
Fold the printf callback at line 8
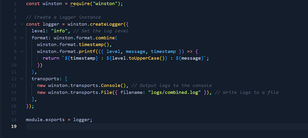22,51
